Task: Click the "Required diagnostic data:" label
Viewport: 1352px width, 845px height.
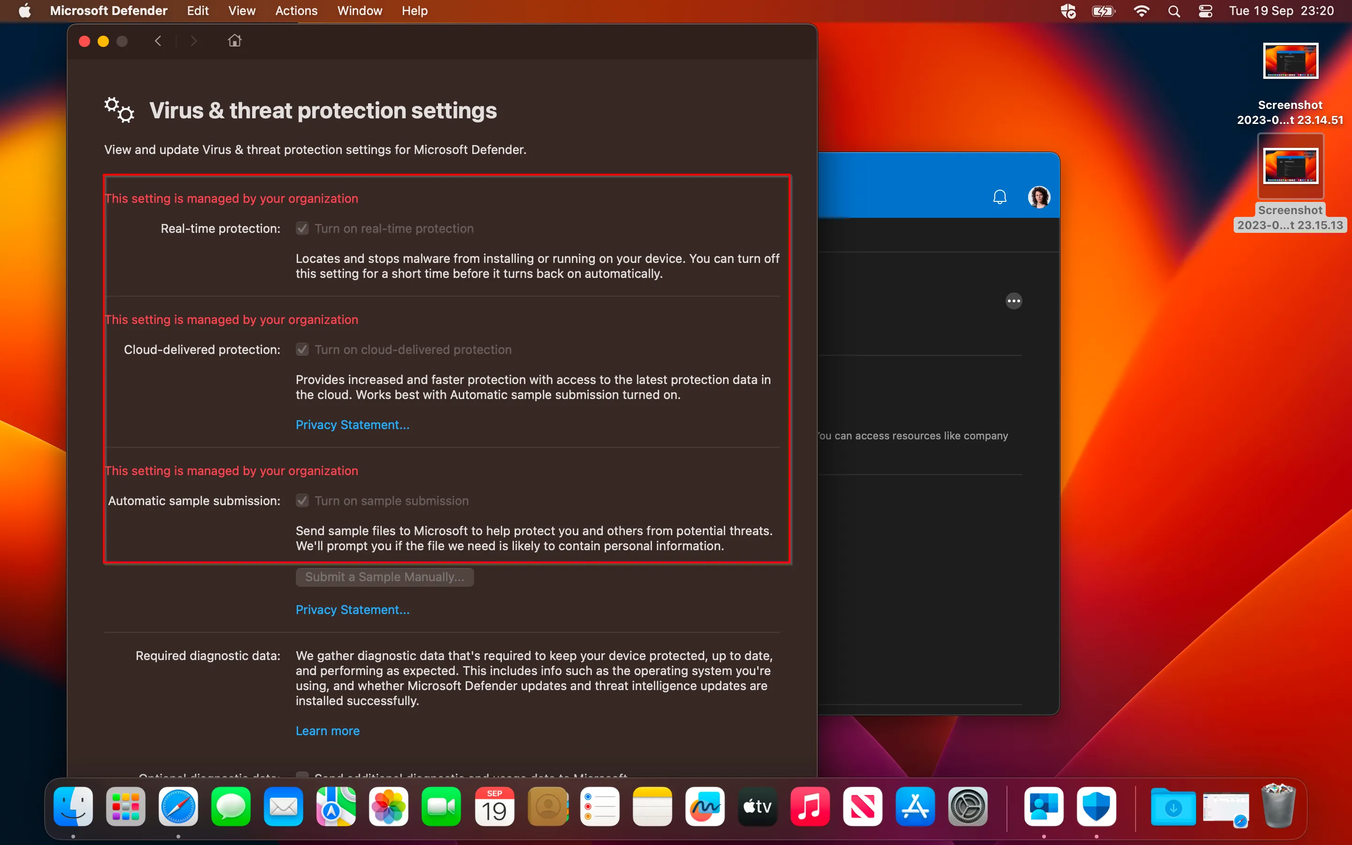Action: (208, 655)
